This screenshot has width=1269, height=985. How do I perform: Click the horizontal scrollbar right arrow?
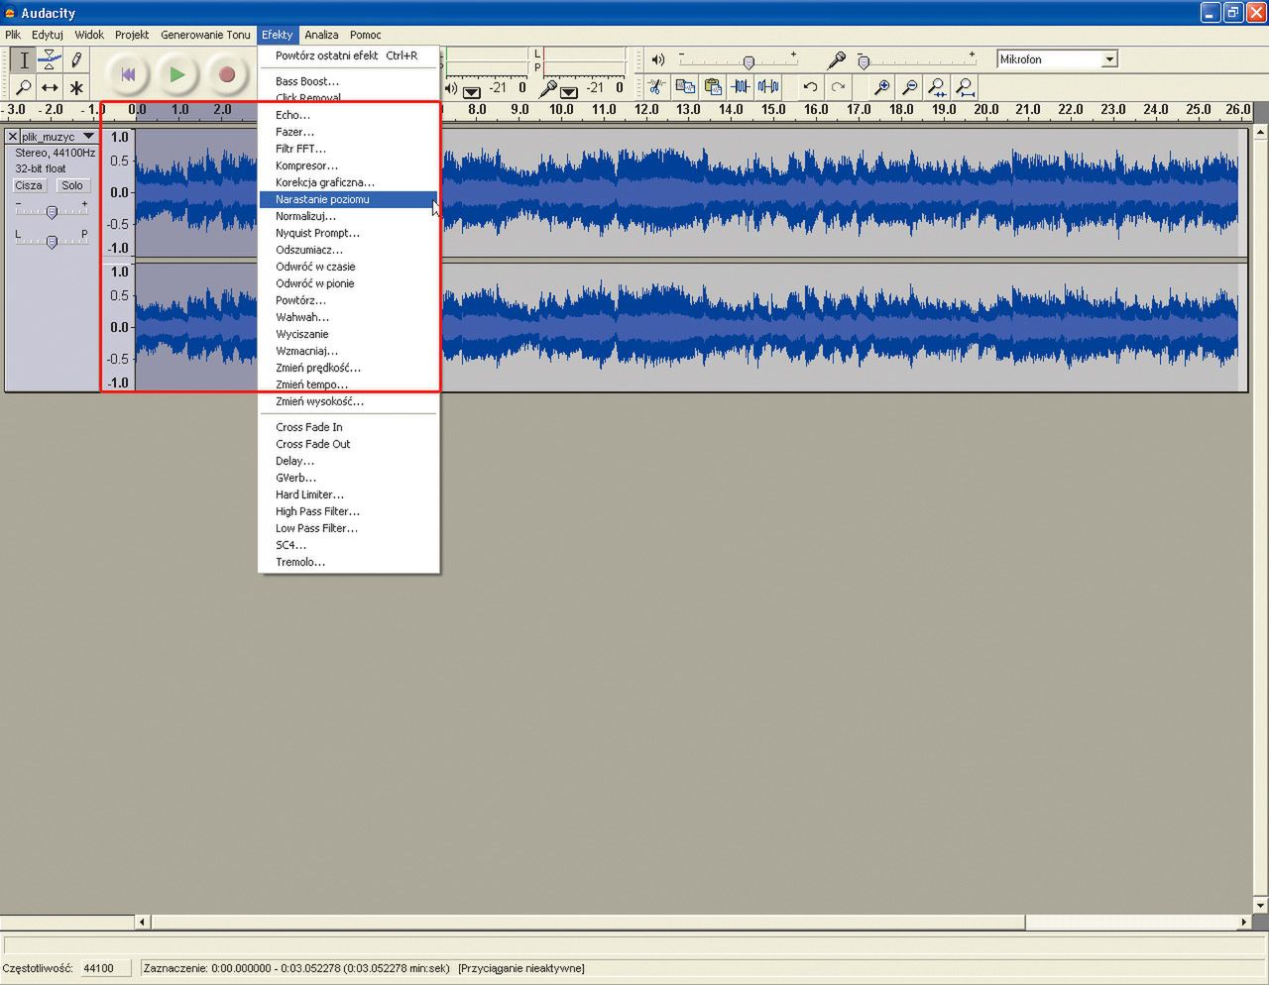(x=1244, y=922)
